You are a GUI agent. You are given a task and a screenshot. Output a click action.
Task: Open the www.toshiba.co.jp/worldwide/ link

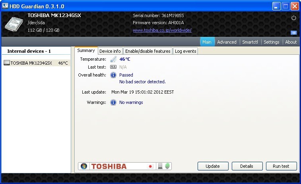click(x=162, y=30)
